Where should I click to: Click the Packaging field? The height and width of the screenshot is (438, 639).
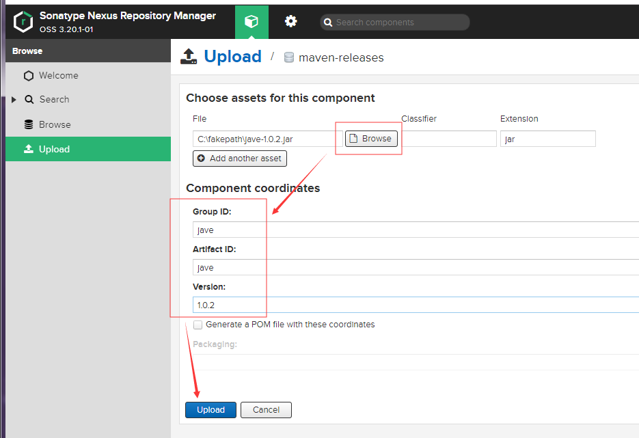coord(416,362)
